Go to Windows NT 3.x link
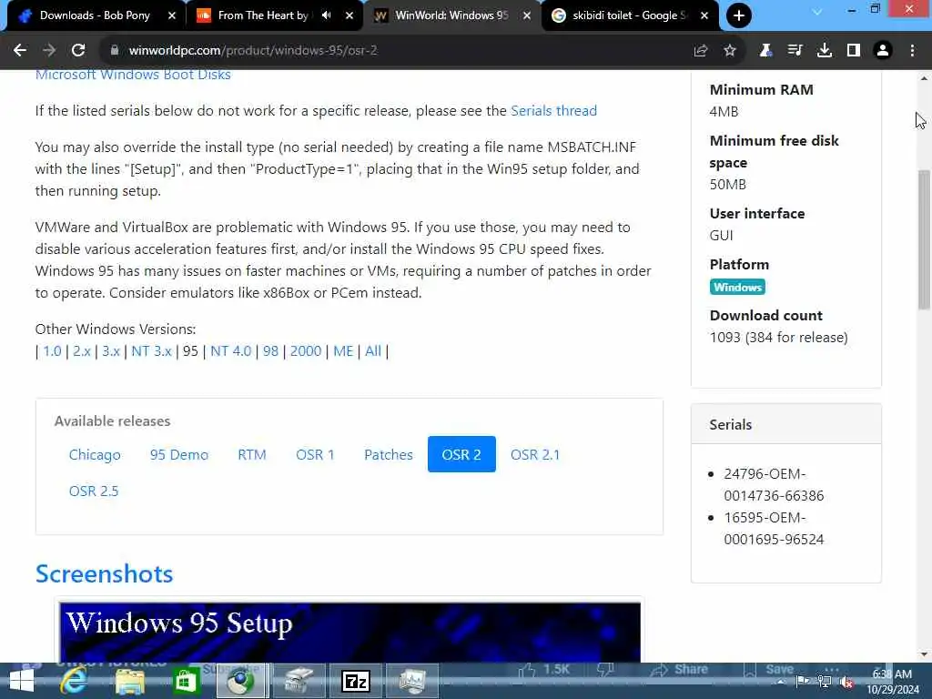 coord(152,351)
